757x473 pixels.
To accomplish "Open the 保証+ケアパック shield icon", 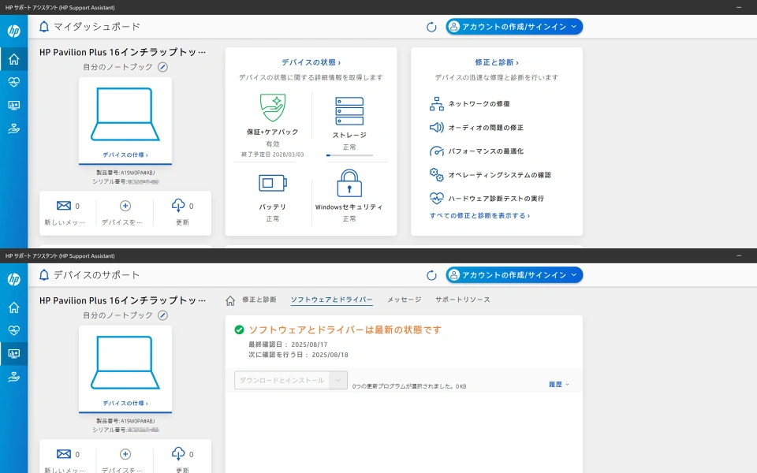I will pos(273,108).
